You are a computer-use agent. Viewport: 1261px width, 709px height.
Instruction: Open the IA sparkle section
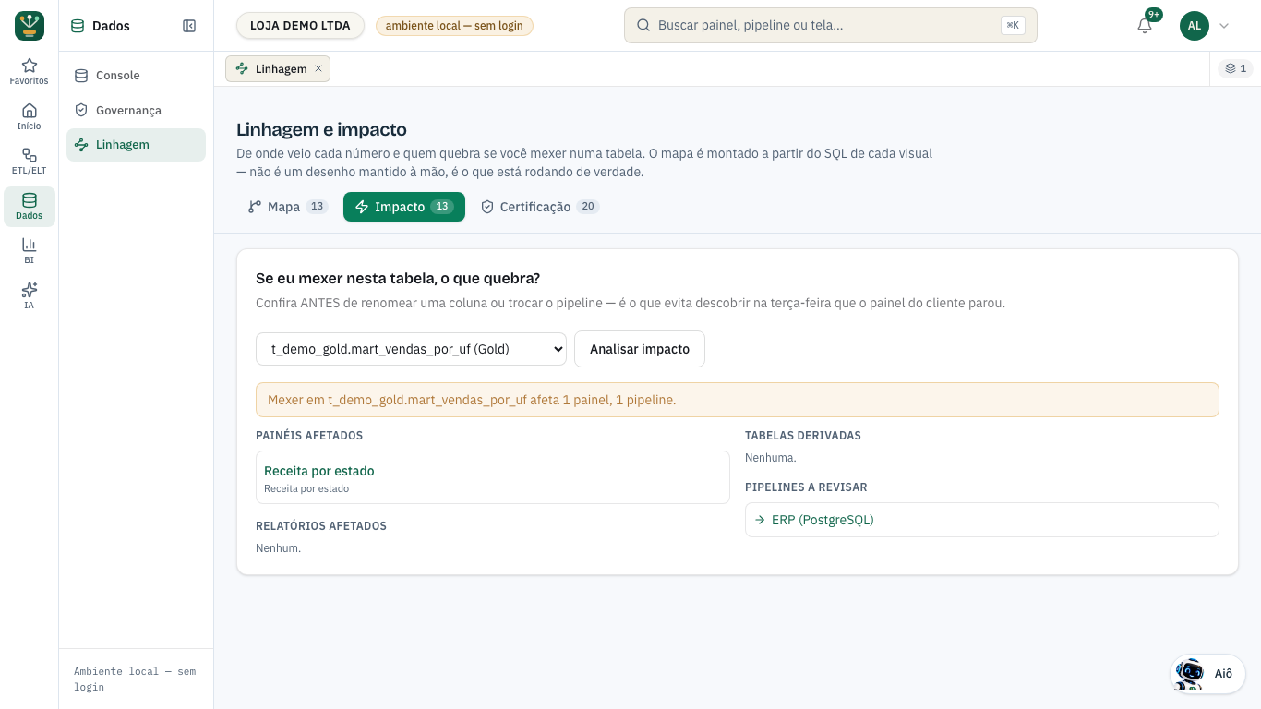[30, 296]
